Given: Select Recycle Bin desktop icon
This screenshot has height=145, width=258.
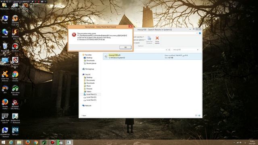Looking at the screenshot, I should (5, 48).
